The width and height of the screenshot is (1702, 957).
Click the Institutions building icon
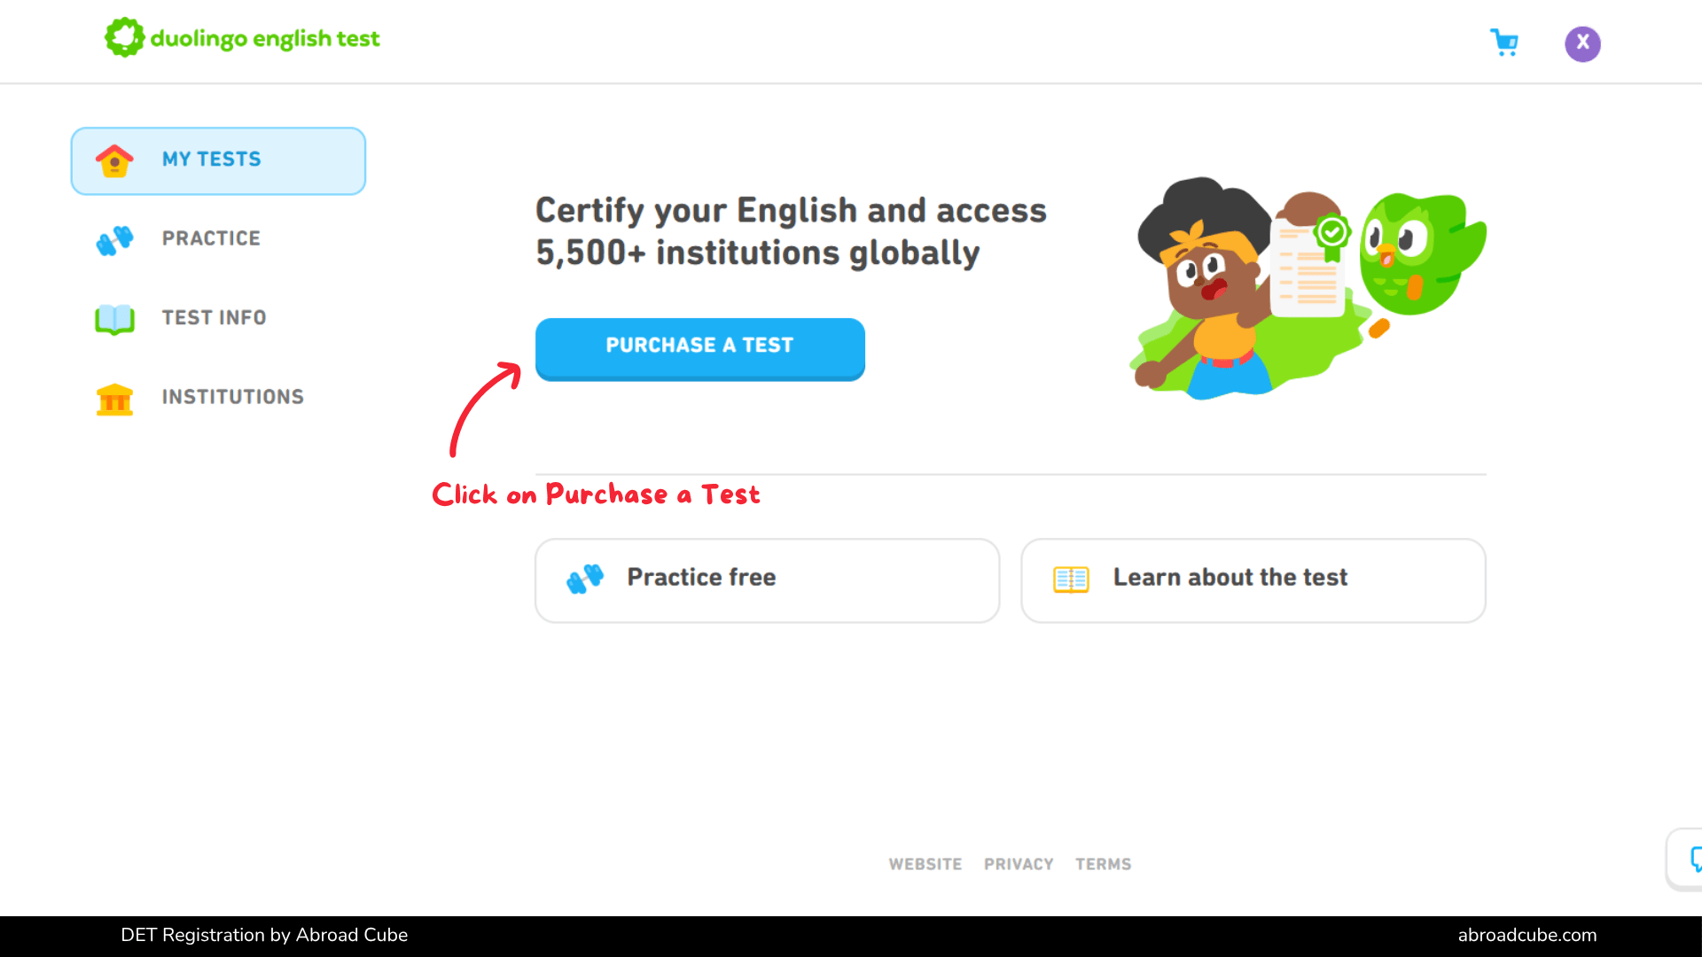(114, 399)
